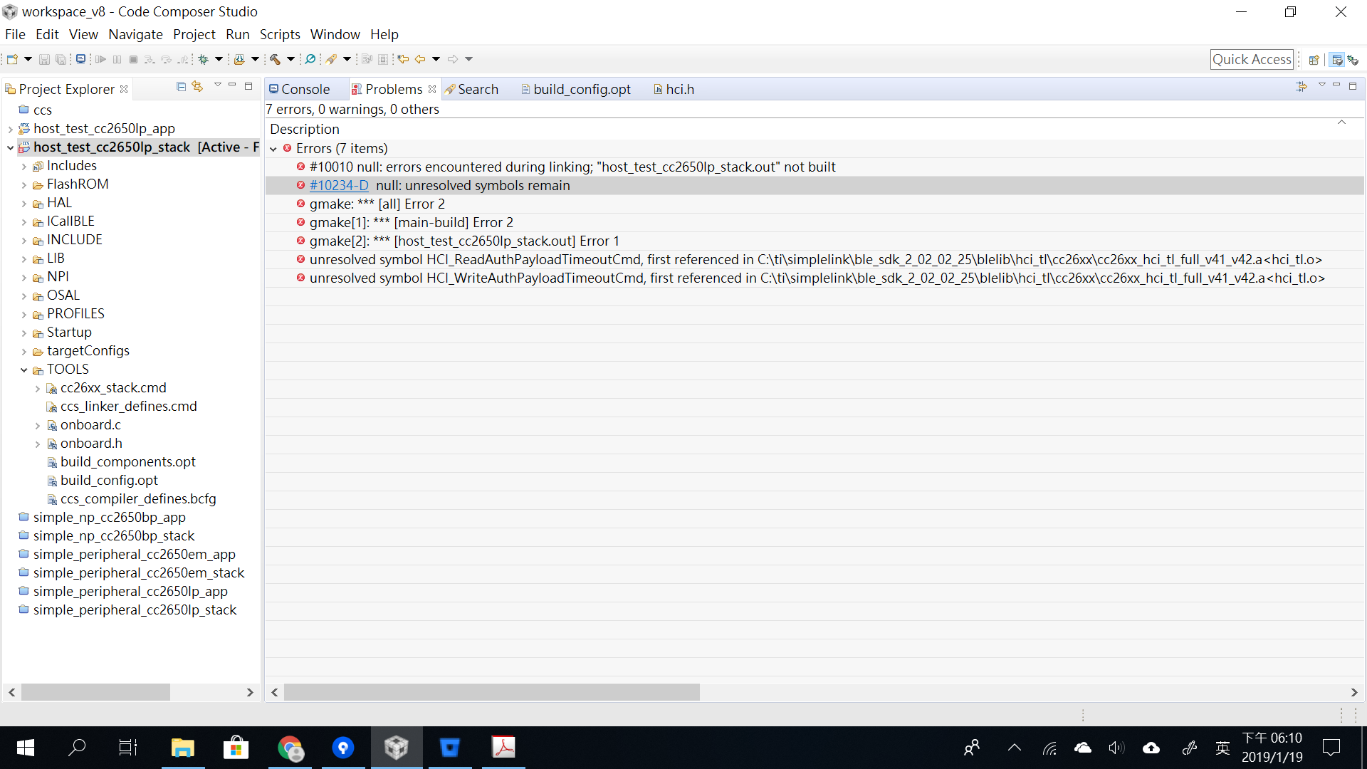Click the #10234-D error link

click(339, 185)
